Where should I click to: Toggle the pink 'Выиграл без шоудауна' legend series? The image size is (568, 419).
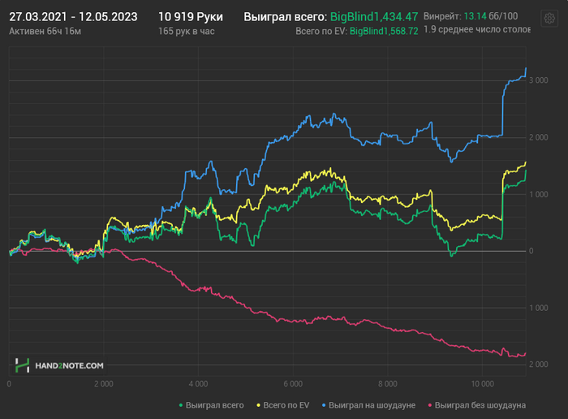click(x=477, y=405)
